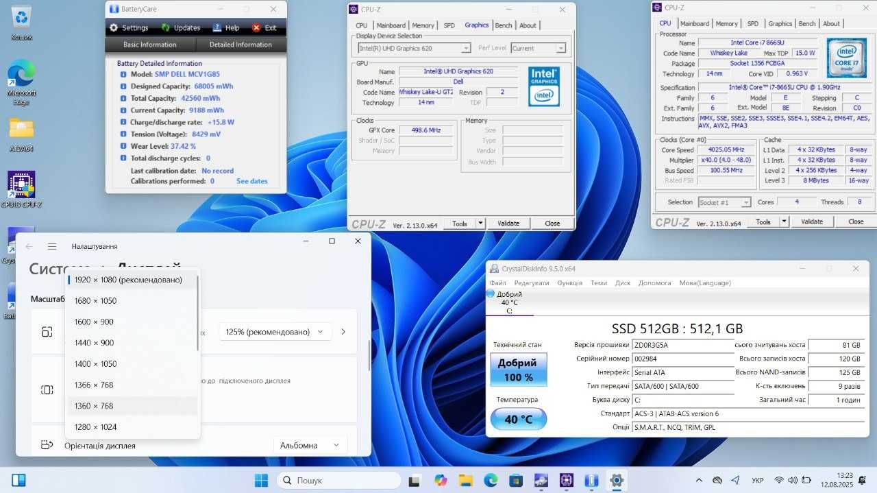Screen dimensions: 877x493
Task: Click taskbar search box Пошук
Action: click(338, 480)
